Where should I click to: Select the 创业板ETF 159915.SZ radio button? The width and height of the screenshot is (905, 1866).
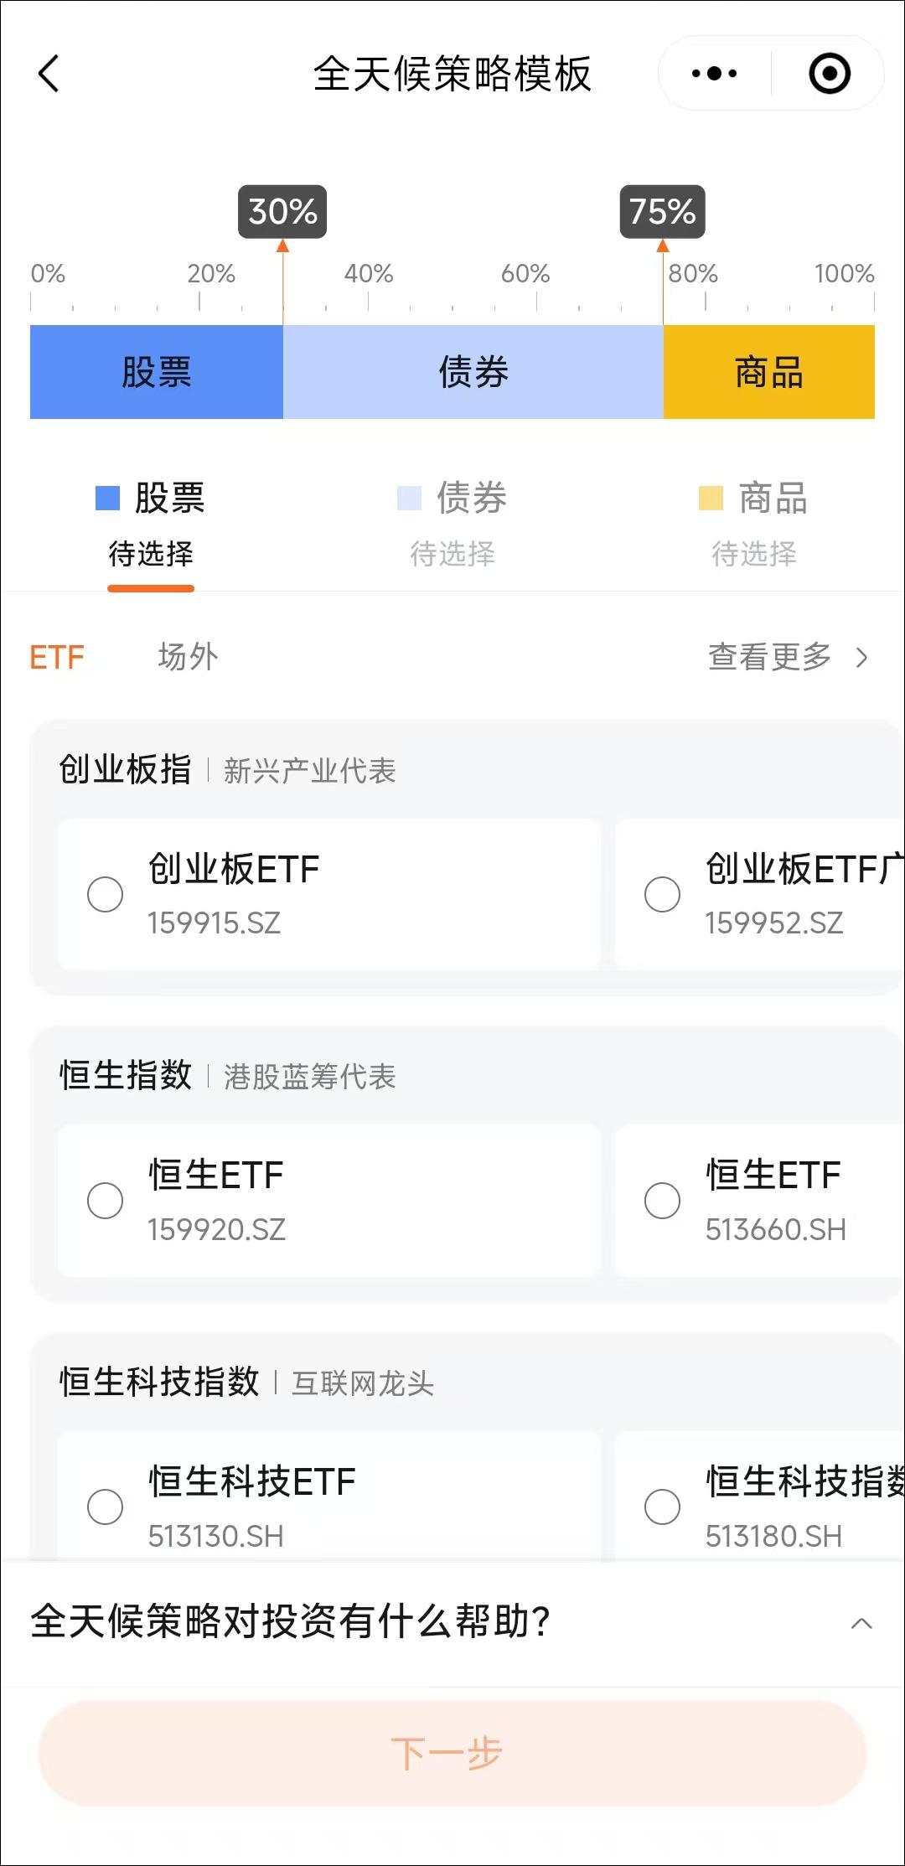pos(106,894)
